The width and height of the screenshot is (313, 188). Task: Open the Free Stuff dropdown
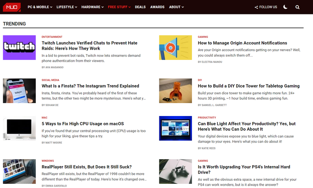click(x=119, y=7)
